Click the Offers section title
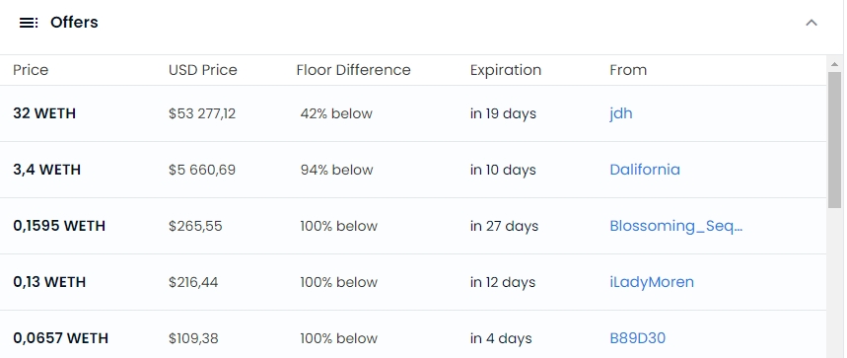847x358 pixels. (x=74, y=23)
